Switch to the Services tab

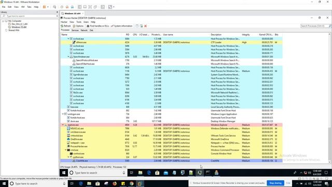(75, 30)
